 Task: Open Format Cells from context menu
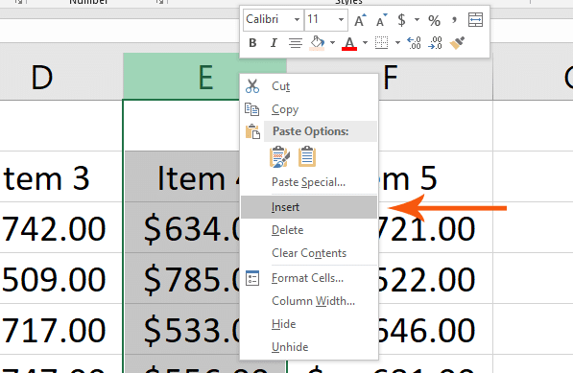309,278
